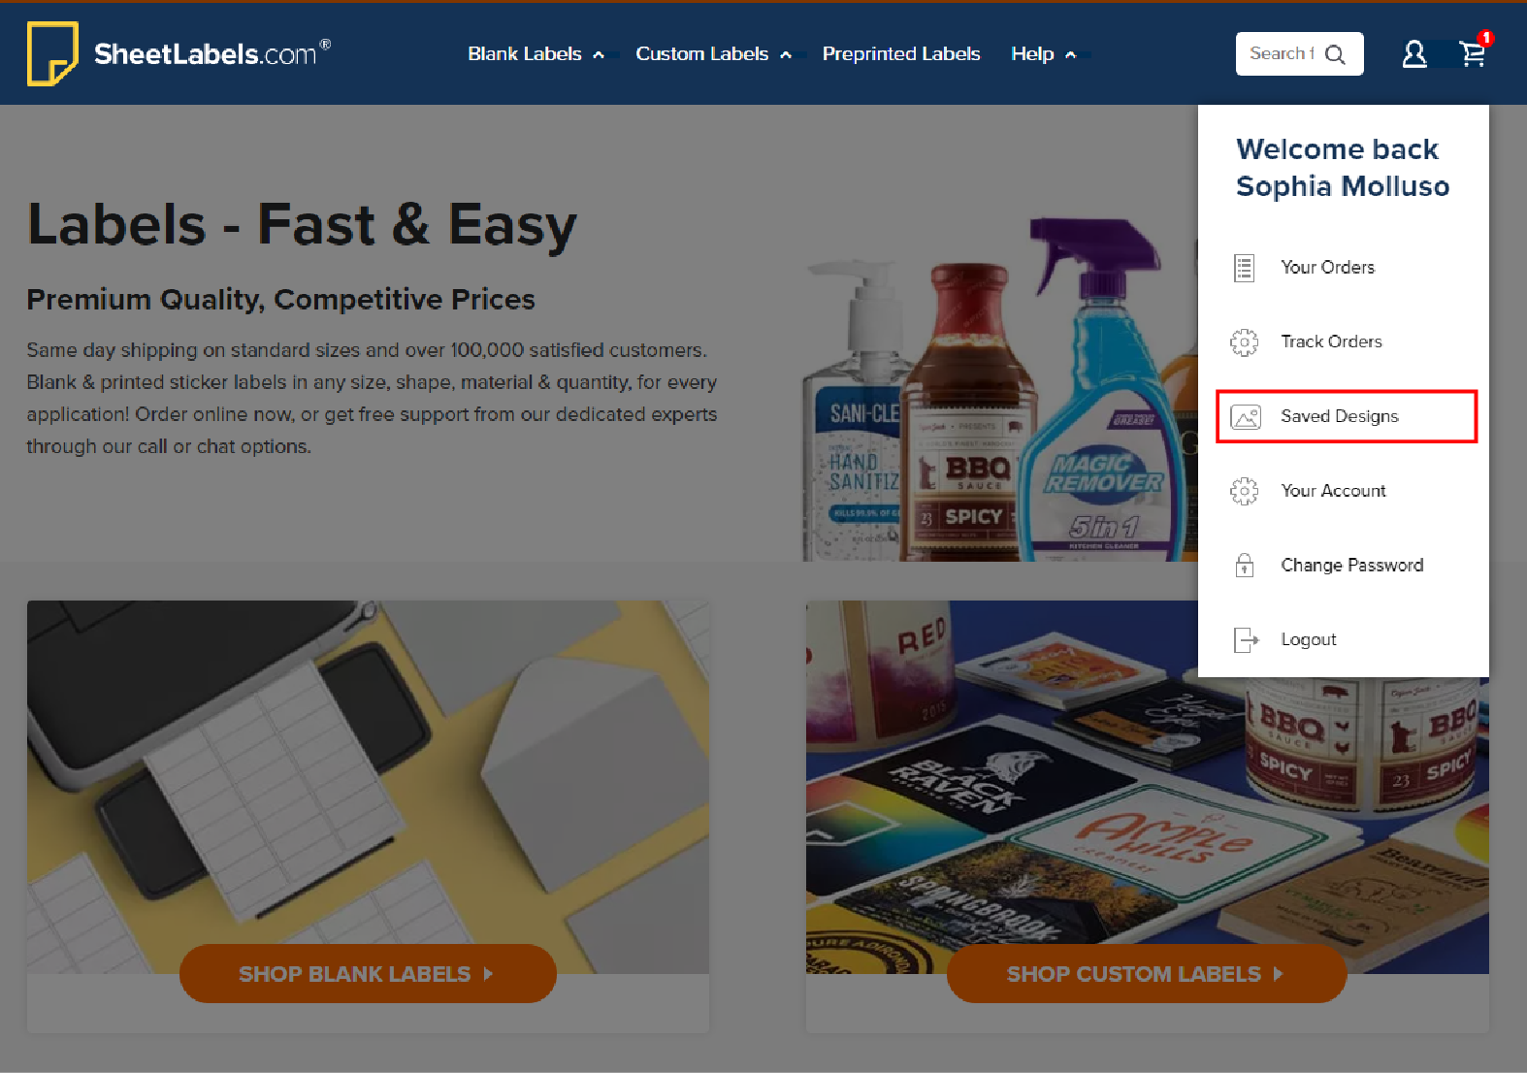The width and height of the screenshot is (1527, 1073).
Task: Click the blank labels printer thumbnail image
Action: pos(368,786)
